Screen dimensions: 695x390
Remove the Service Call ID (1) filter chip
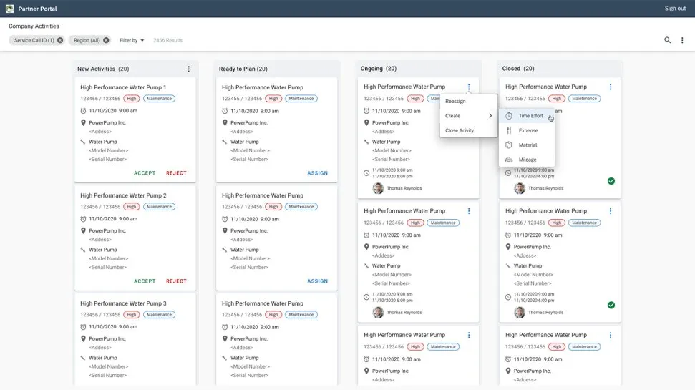coord(60,40)
